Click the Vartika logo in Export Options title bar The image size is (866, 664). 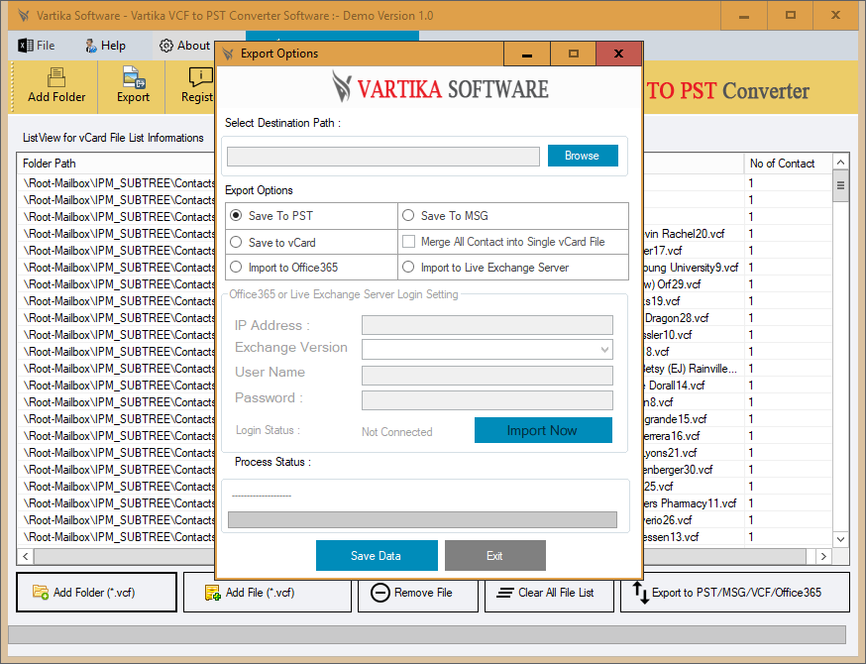(228, 54)
